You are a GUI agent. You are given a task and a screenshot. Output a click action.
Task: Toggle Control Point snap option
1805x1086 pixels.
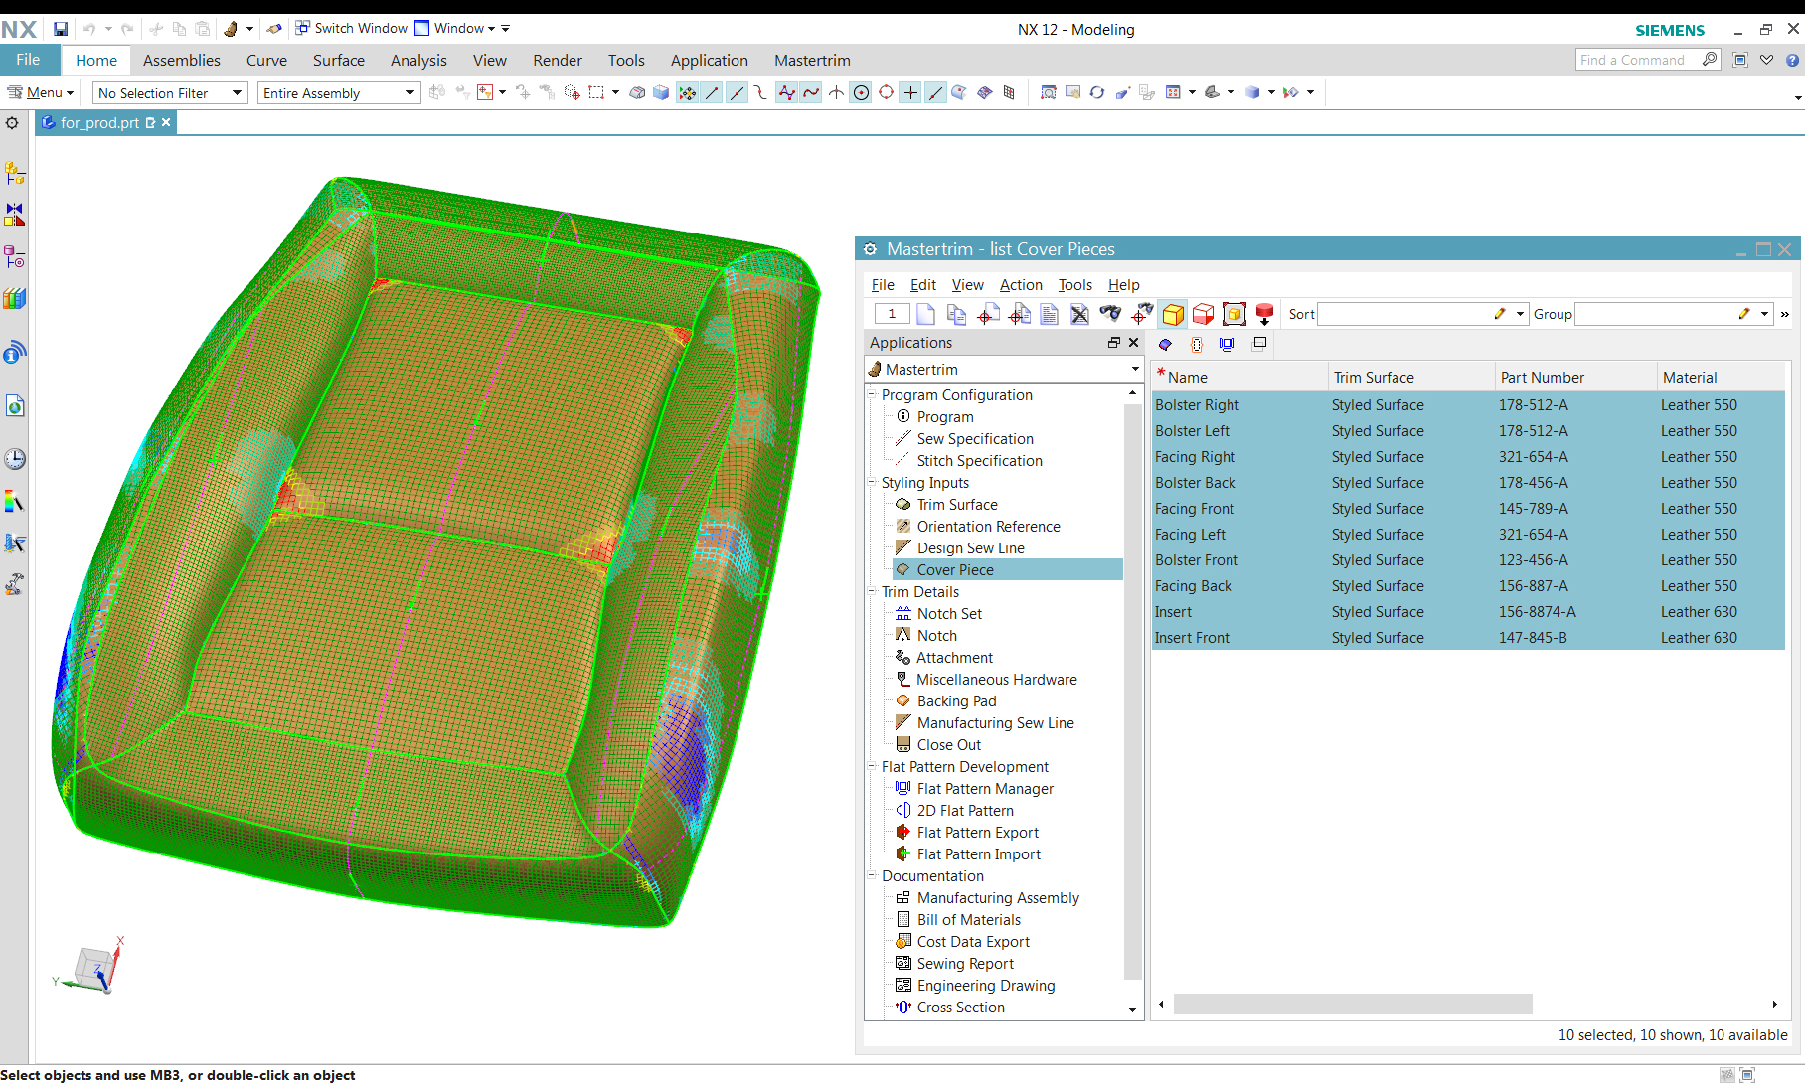(x=761, y=92)
